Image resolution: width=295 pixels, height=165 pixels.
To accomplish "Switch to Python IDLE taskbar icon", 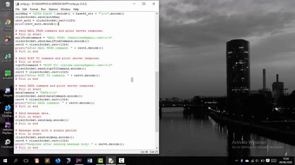I will tap(111, 160).
